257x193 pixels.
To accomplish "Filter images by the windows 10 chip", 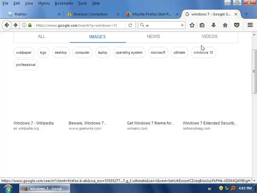I will point(203,52).
